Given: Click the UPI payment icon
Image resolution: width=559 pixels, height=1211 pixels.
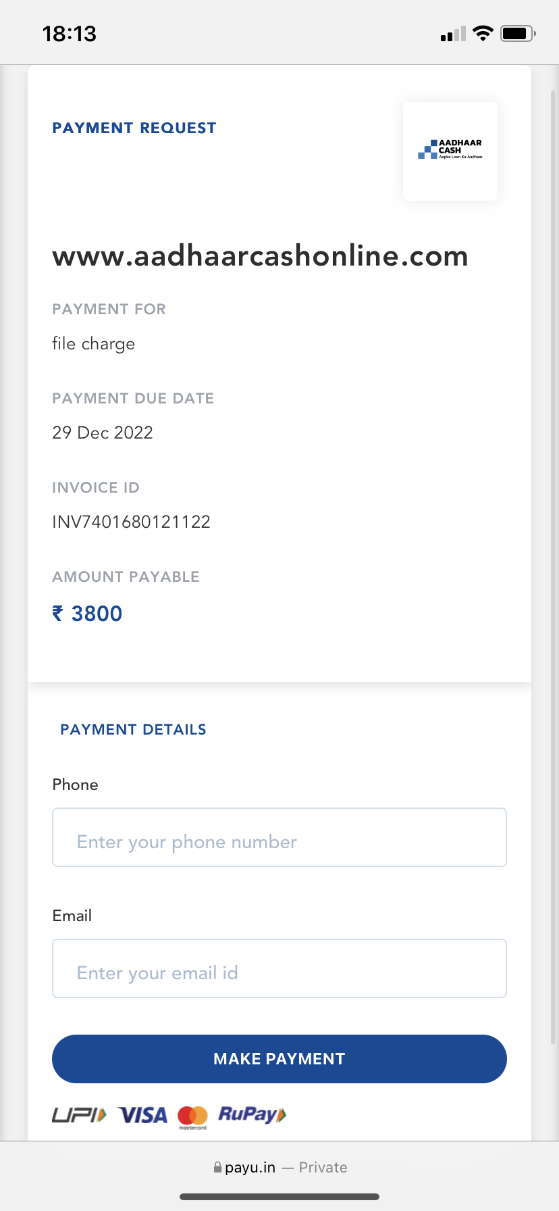Looking at the screenshot, I should pos(80,1114).
